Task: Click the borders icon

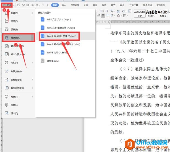Action: [125, 16]
